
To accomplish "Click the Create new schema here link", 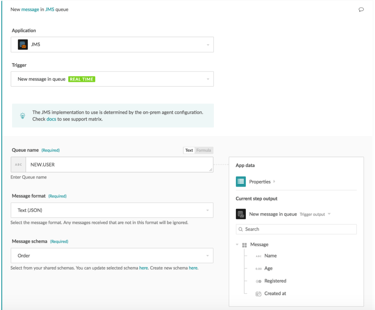I will [x=193, y=268].
